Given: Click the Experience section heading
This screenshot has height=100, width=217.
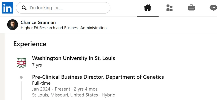Looking at the screenshot, I should [x=30, y=44].
